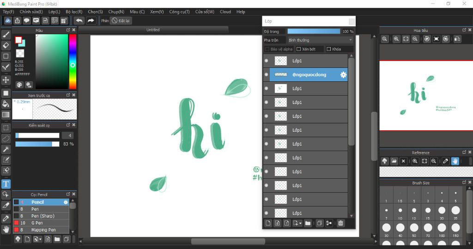Adjust the Độ trong opacity slider
The width and height of the screenshot is (473, 249).
pyautogui.click(x=314, y=31)
